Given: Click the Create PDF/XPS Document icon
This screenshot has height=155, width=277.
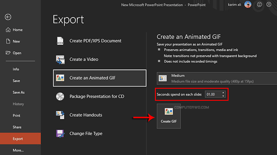Looking at the screenshot, I should 60,41.
